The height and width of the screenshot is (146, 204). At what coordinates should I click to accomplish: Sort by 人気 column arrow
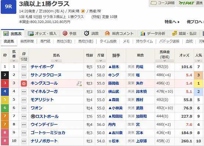tap(198, 60)
